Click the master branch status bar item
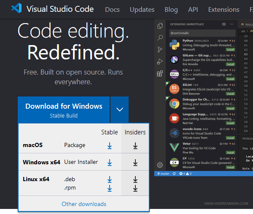 pyautogui.click(x=164, y=174)
